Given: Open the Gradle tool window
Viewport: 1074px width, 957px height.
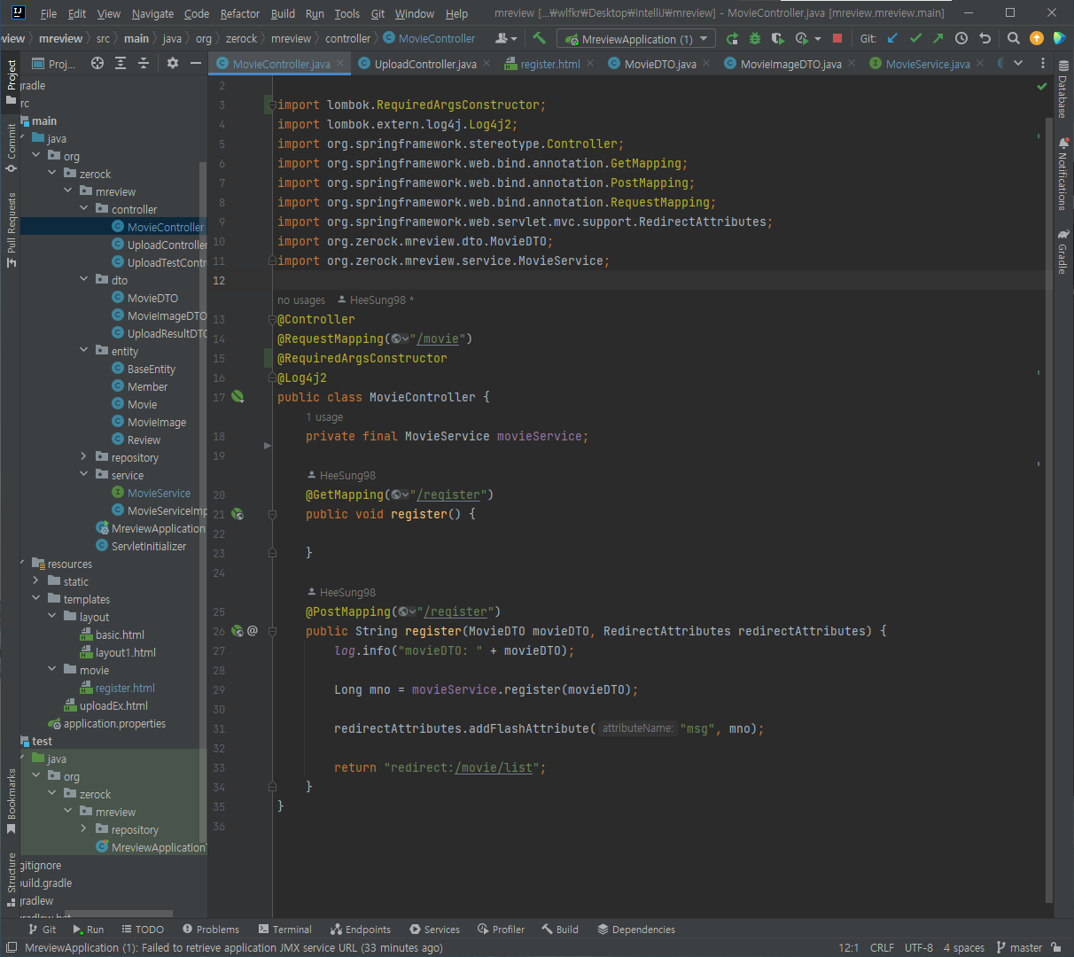Looking at the screenshot, I should click(1063, 253).
